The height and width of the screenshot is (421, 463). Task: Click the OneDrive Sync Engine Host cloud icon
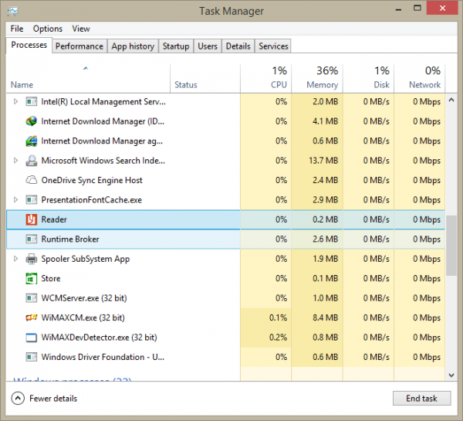[32, 180]
